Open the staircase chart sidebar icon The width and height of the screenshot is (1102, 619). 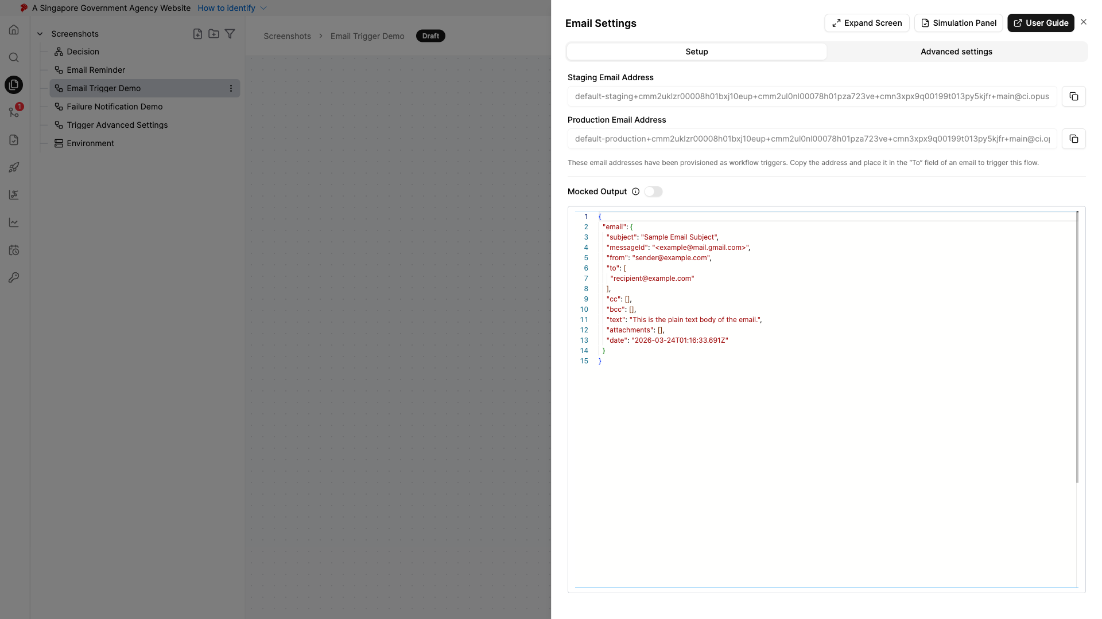(x=14, y=195)
